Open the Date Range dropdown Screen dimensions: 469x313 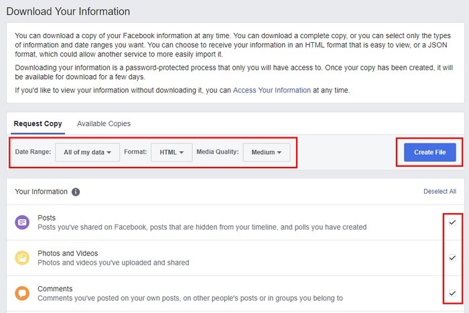[x=87, y=152]
